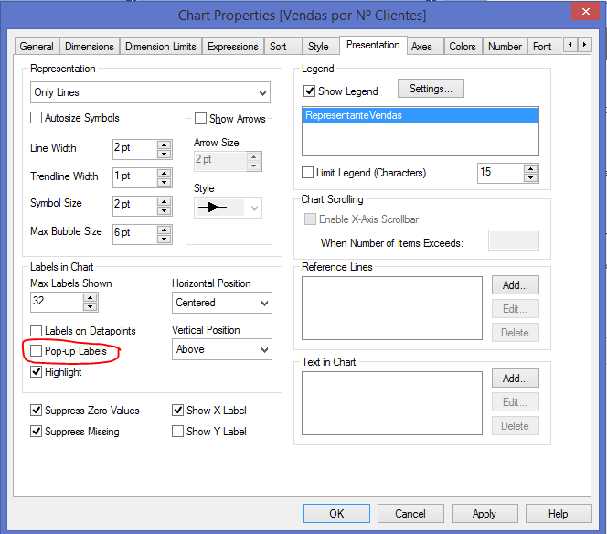The image size is (607, 534).
Task: Toggle the Show Legend checkbox
Action: tap(308, 91)
